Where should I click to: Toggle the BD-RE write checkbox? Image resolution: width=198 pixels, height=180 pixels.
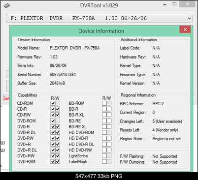(x=109, y=121)
